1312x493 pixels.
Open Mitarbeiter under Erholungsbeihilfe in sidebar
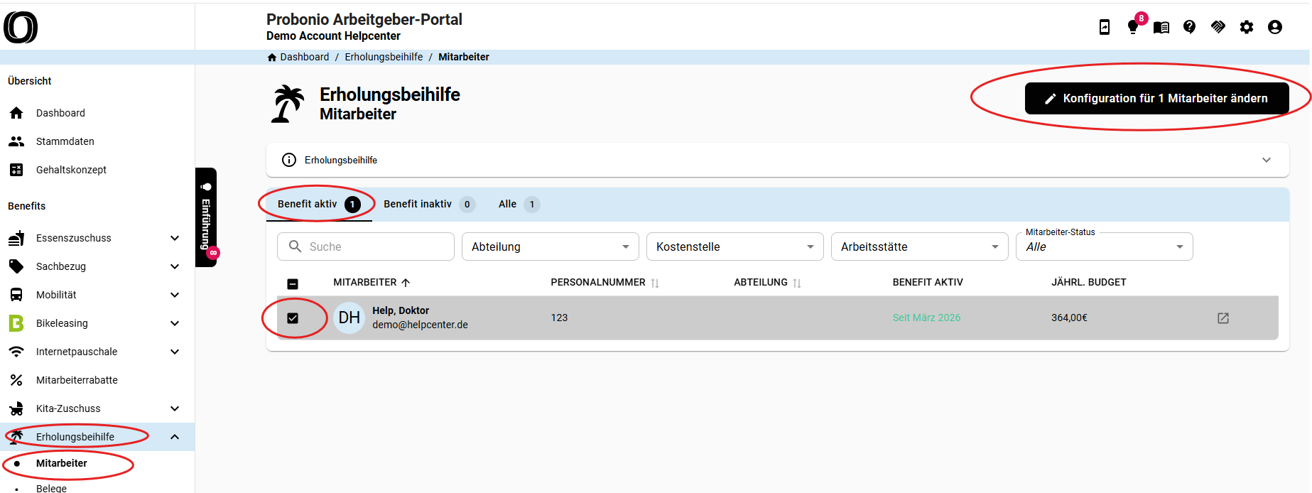pyautogui.click(x=62, y=463)
